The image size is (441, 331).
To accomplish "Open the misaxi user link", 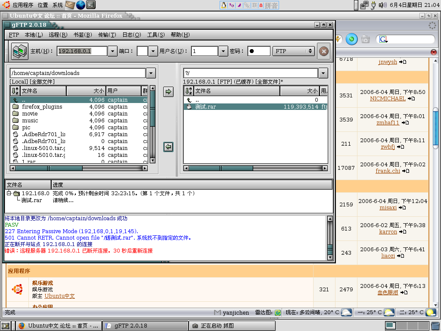I will (388, 208).
